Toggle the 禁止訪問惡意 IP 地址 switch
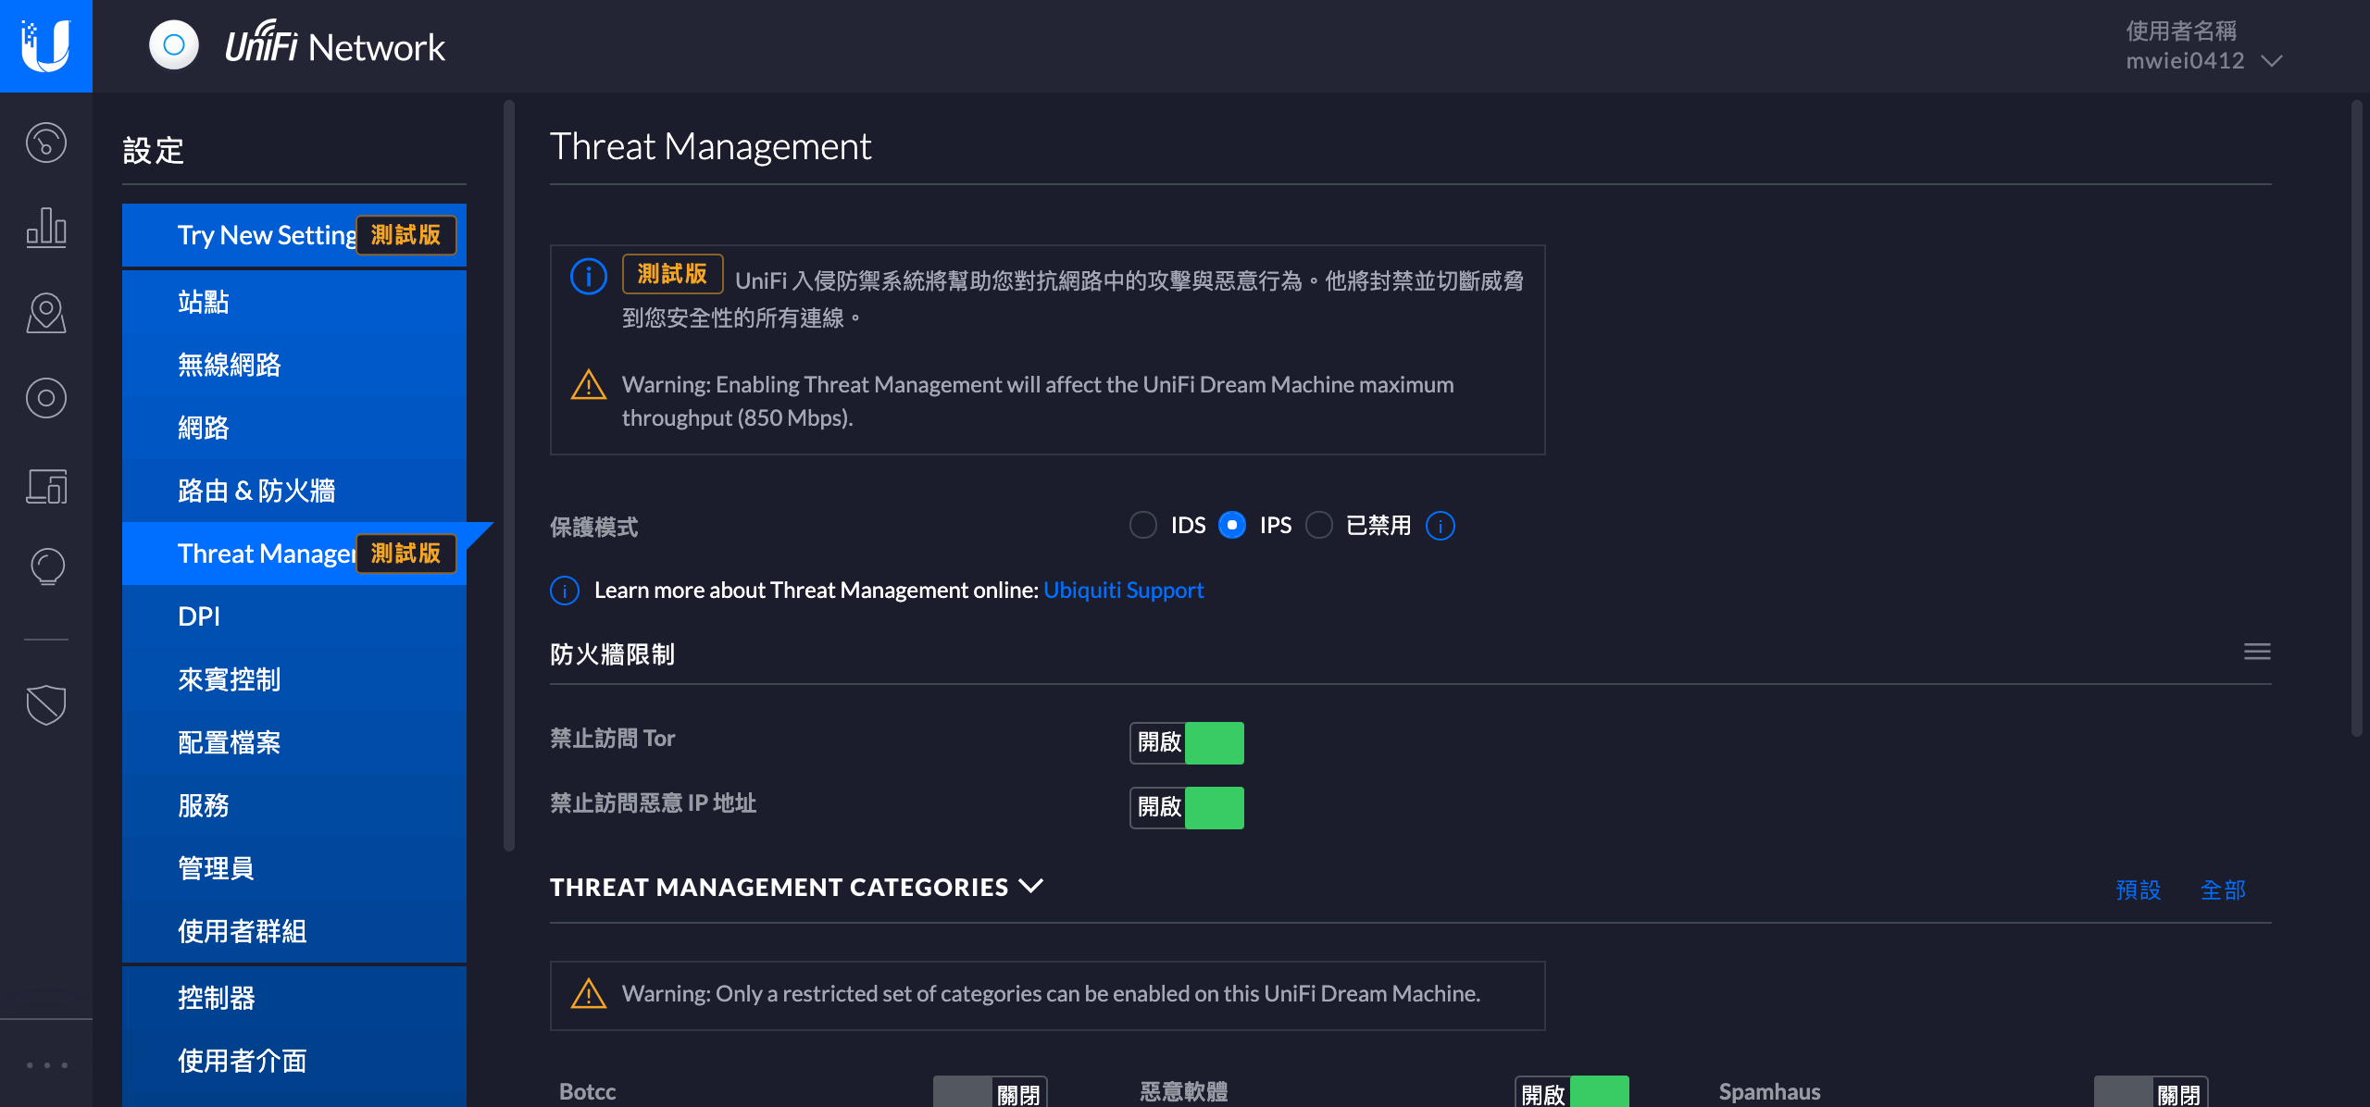This screenshot has width=2370, height=1107. click(1187, 807)
